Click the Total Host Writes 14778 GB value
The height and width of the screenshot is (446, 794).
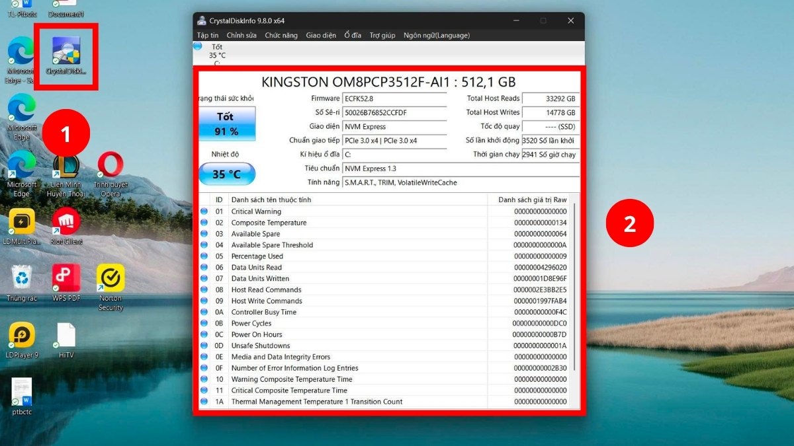550,112
